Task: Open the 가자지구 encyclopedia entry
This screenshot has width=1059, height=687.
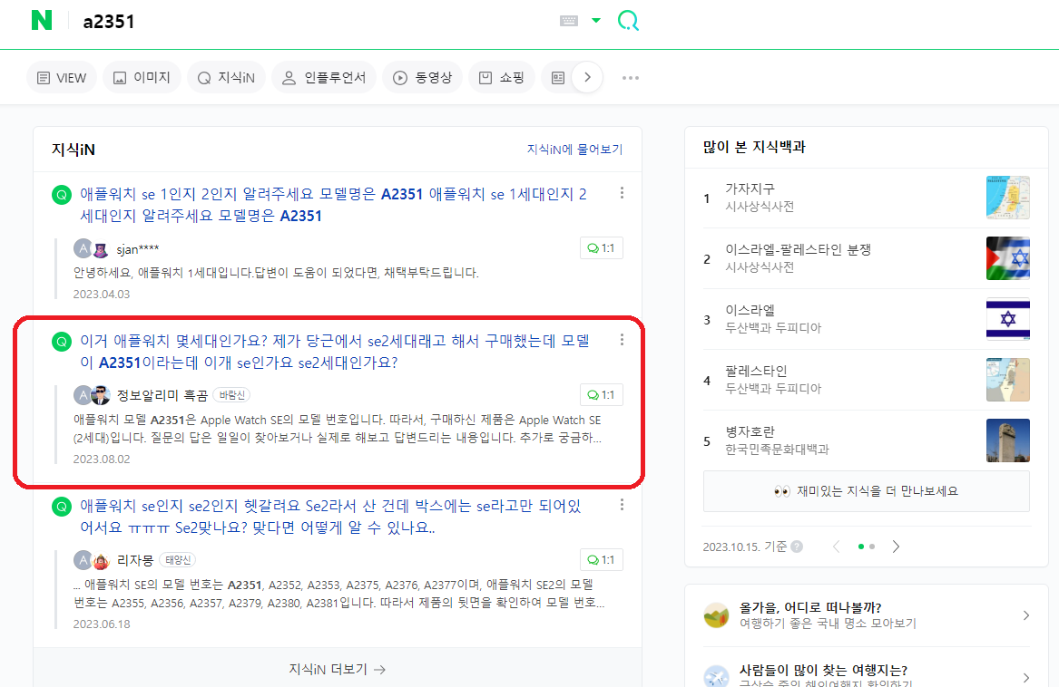Action: 750,189
